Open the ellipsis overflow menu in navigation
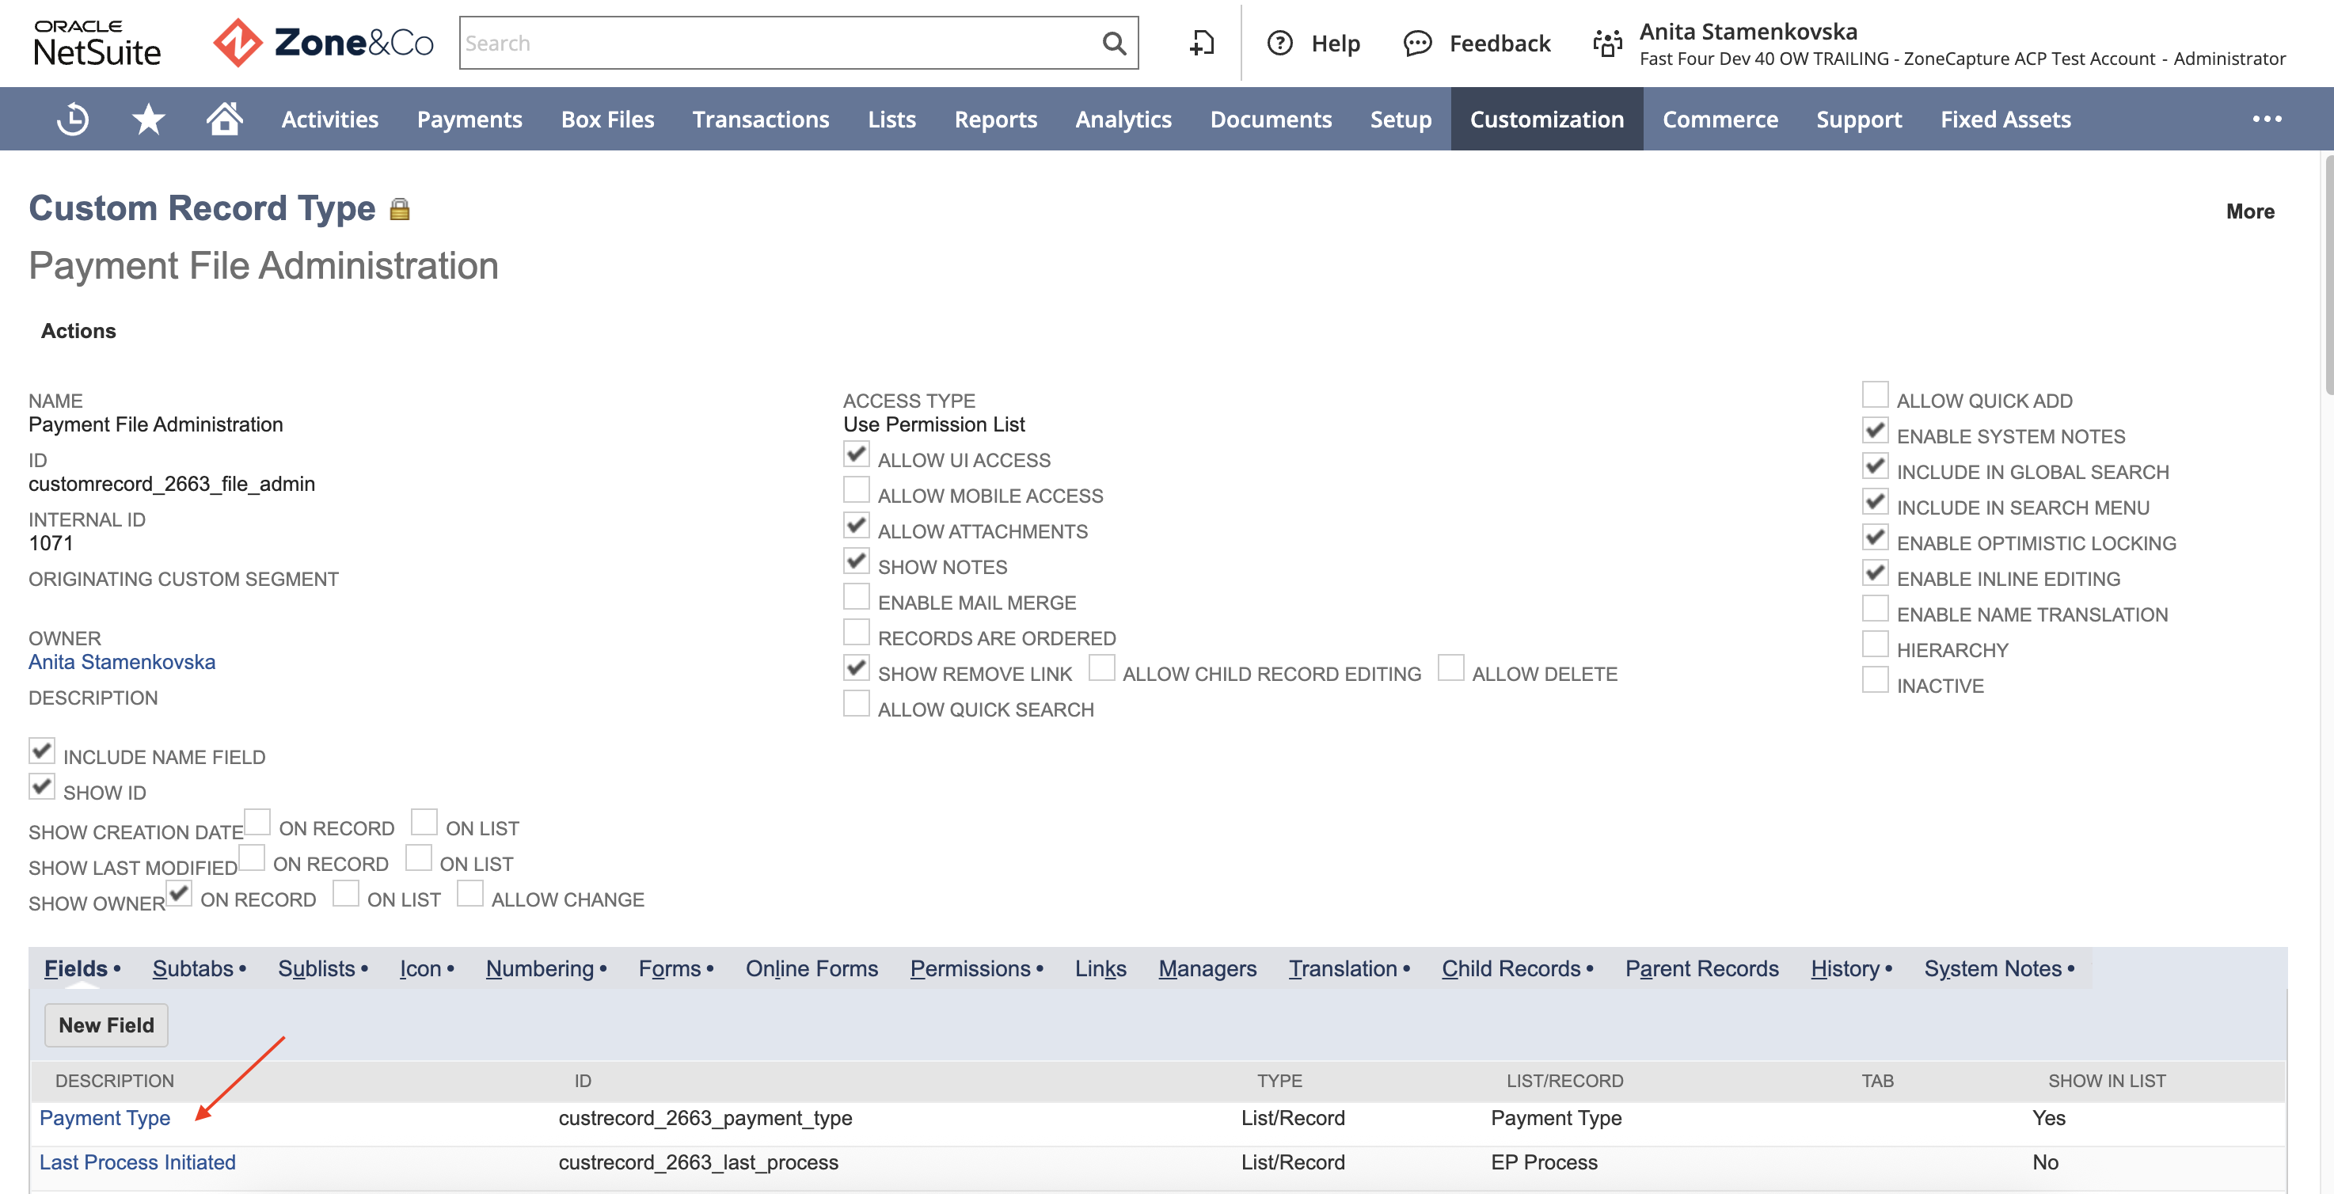Screen dimensions: 2334x1194 2267,119
